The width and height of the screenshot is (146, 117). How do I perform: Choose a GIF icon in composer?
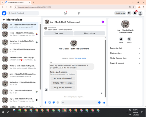click(58, 102)
